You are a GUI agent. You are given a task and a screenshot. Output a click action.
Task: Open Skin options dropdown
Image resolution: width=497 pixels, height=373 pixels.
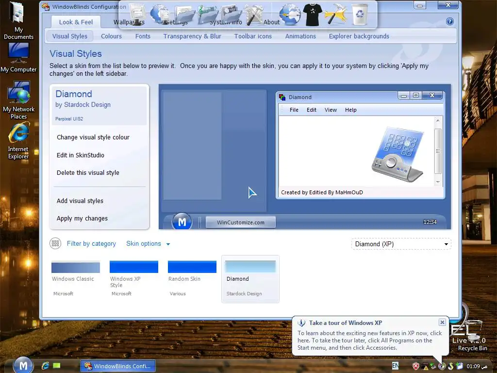148,244
